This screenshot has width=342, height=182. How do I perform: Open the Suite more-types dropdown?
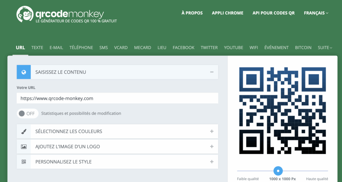[325, 48]
